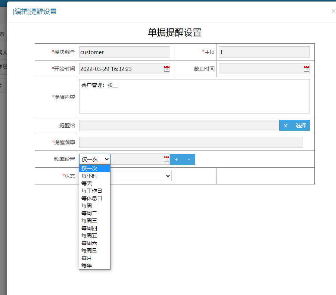Click the 选择 button for 提醒给
This screenshot has height=295, width=336.
pyautogui.click(x=301, y=125)
